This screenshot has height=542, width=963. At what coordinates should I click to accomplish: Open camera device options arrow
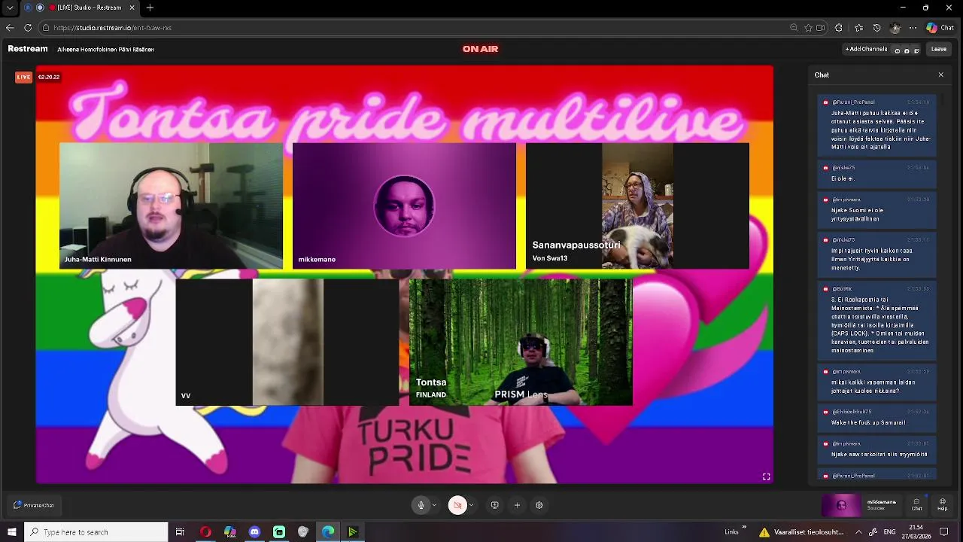click(x=471, y=505)
